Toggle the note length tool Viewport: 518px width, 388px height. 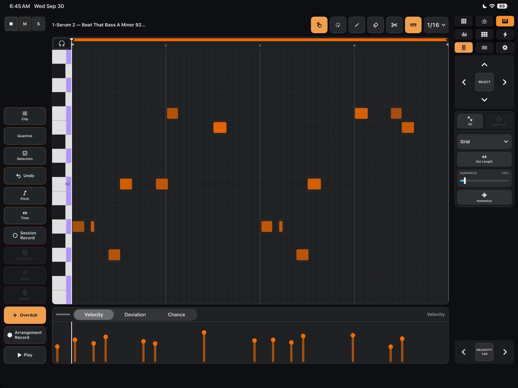pos(413,25)
